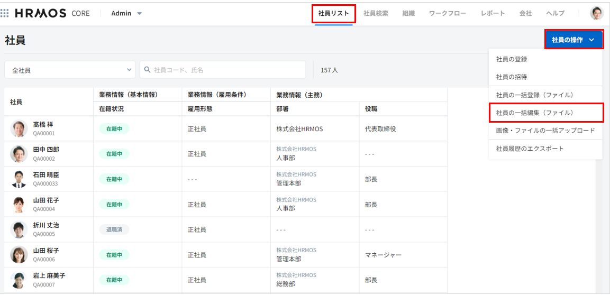This screenshot has height=295, width=610.
Task: Select 社員履歴のエクスポート option
Action: 530,149
